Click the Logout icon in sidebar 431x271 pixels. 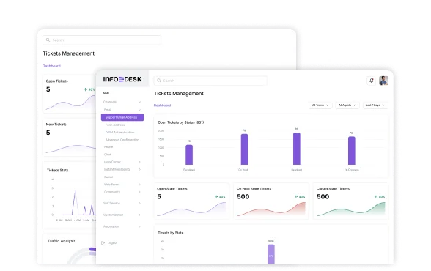pyautogui.click(x=103, y=242)
